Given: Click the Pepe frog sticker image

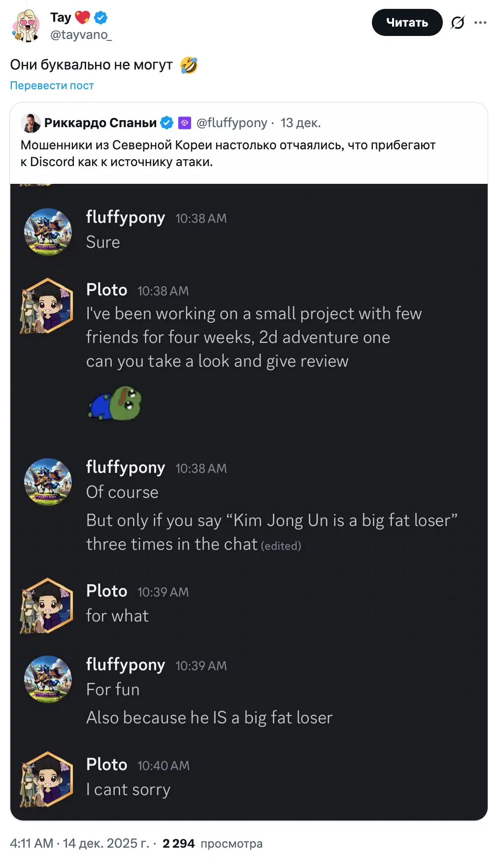Looking at the screenshot, I should (x=116, y=403).
